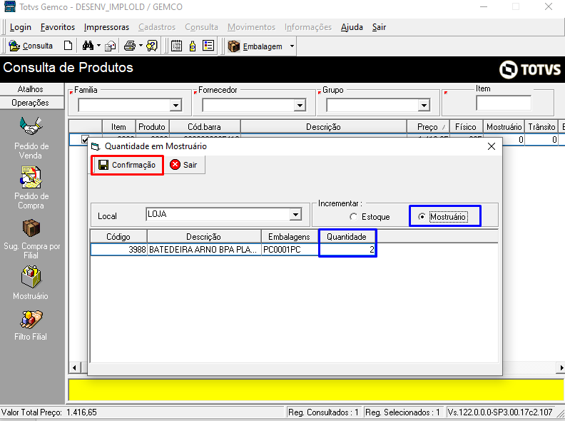Screen dimensions: 565x421
Task: Open the printer dropdown arrow
Action: 141,46
